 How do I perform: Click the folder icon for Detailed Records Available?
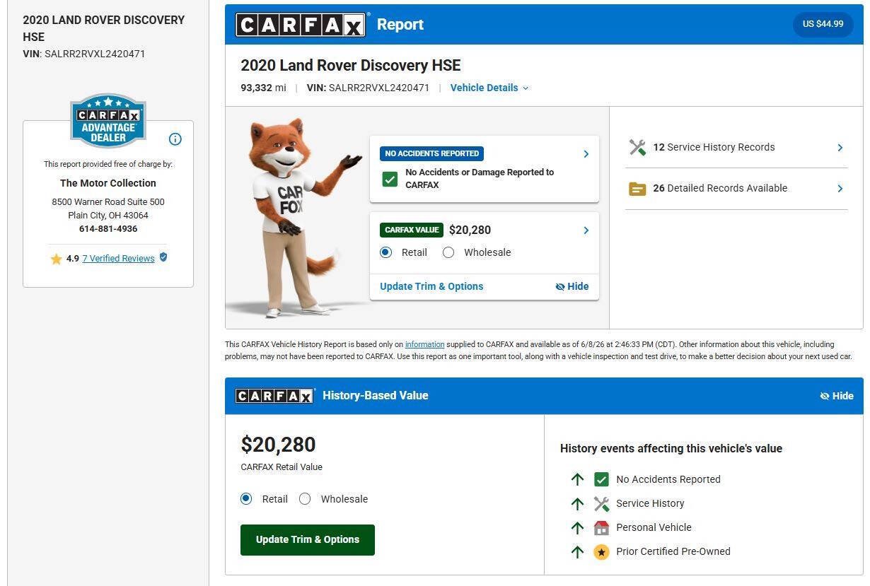[637, 189]
